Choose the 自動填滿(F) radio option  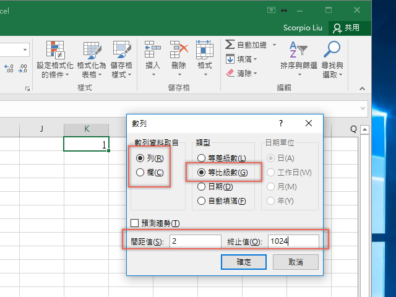point(201,200)
